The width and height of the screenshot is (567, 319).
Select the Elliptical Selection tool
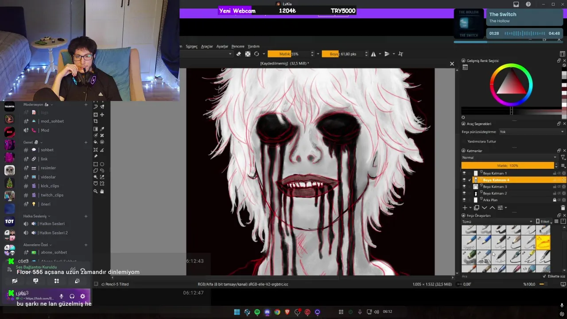102,164
